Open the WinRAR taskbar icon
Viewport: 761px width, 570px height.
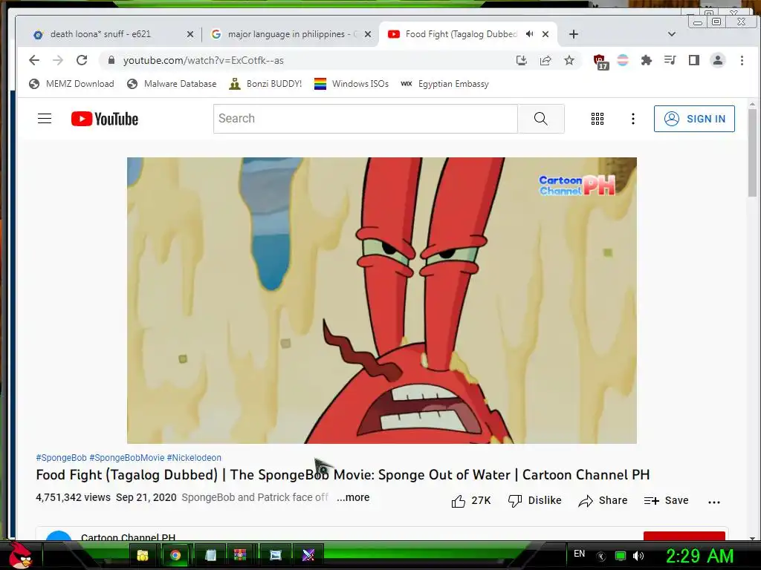point(240,555)
